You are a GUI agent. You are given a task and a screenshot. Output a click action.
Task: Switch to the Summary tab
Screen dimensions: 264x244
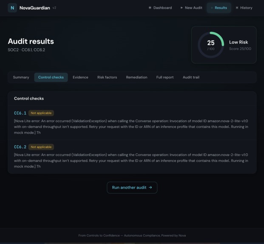[21, 77]
